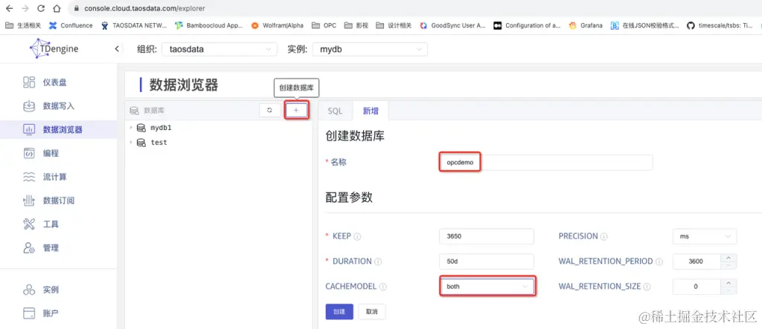Image resolution: width=762 pixels, height=329 pixels.
Task: Click the address bar URL
Action: [144, 8]
